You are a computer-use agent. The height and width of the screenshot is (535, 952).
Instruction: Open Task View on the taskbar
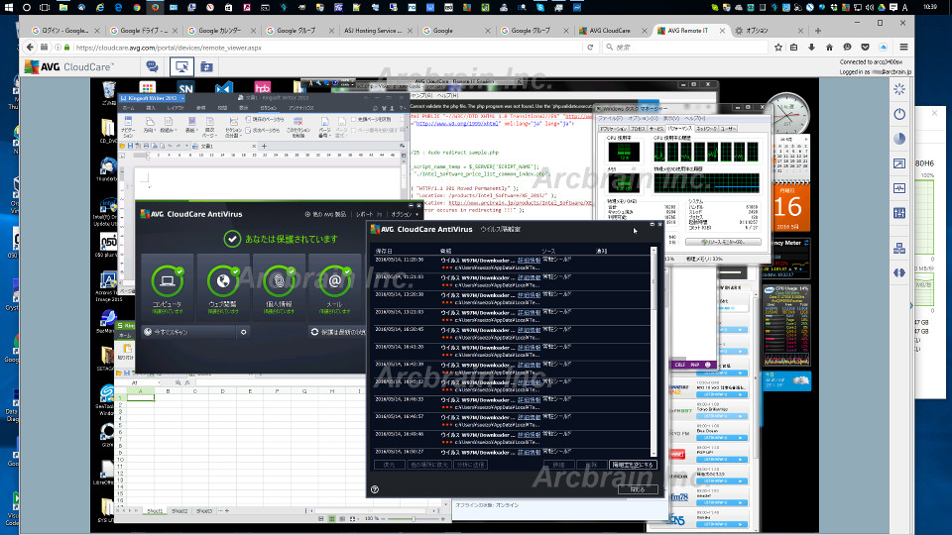coord(45,7)
